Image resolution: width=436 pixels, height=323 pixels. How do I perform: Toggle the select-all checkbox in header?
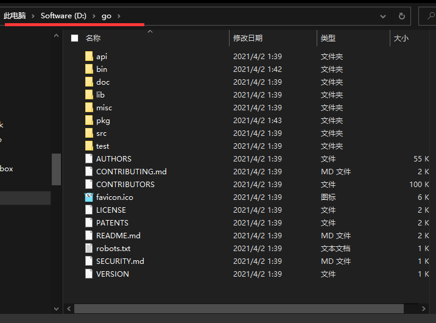(74, 38)
